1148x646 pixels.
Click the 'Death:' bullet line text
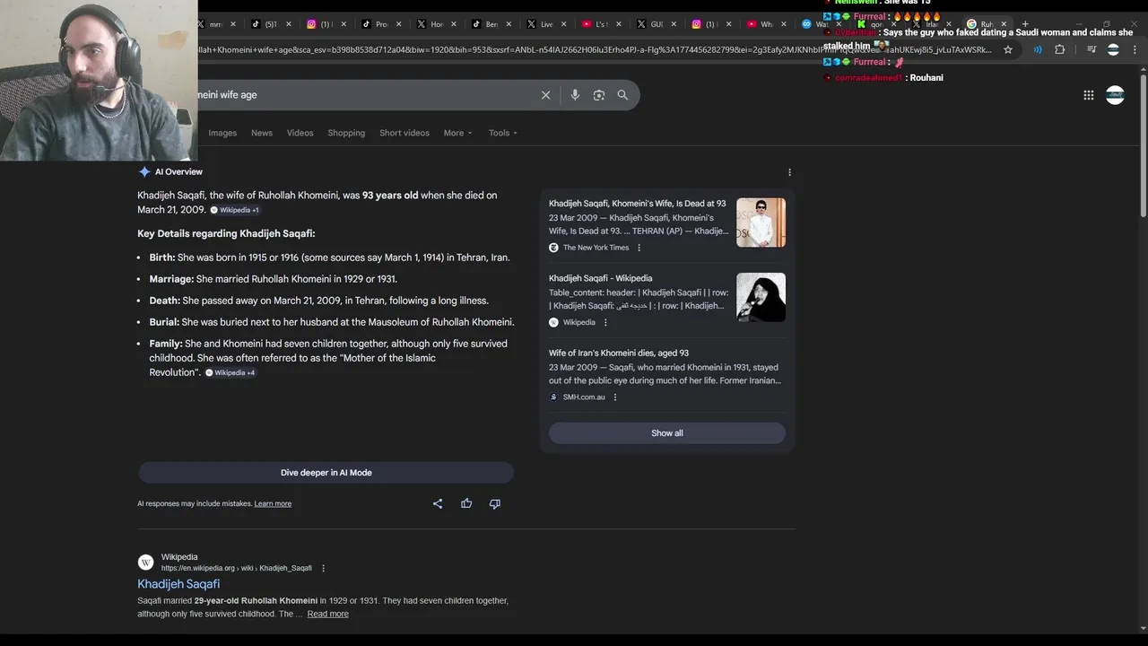pos(318,301)
